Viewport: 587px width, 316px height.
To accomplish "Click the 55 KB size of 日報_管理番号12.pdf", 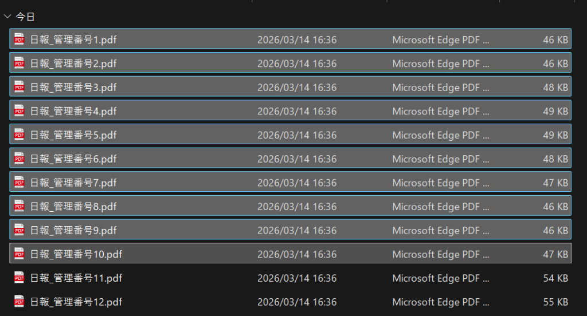I will pos(555,302).
